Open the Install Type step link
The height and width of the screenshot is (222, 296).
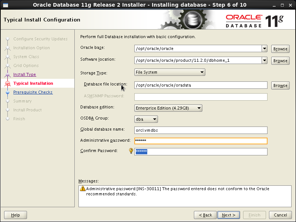click(24, 75)
